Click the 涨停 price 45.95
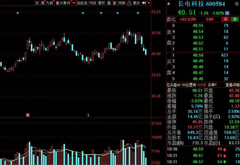The image size is (240, 165). pos(197,122)
